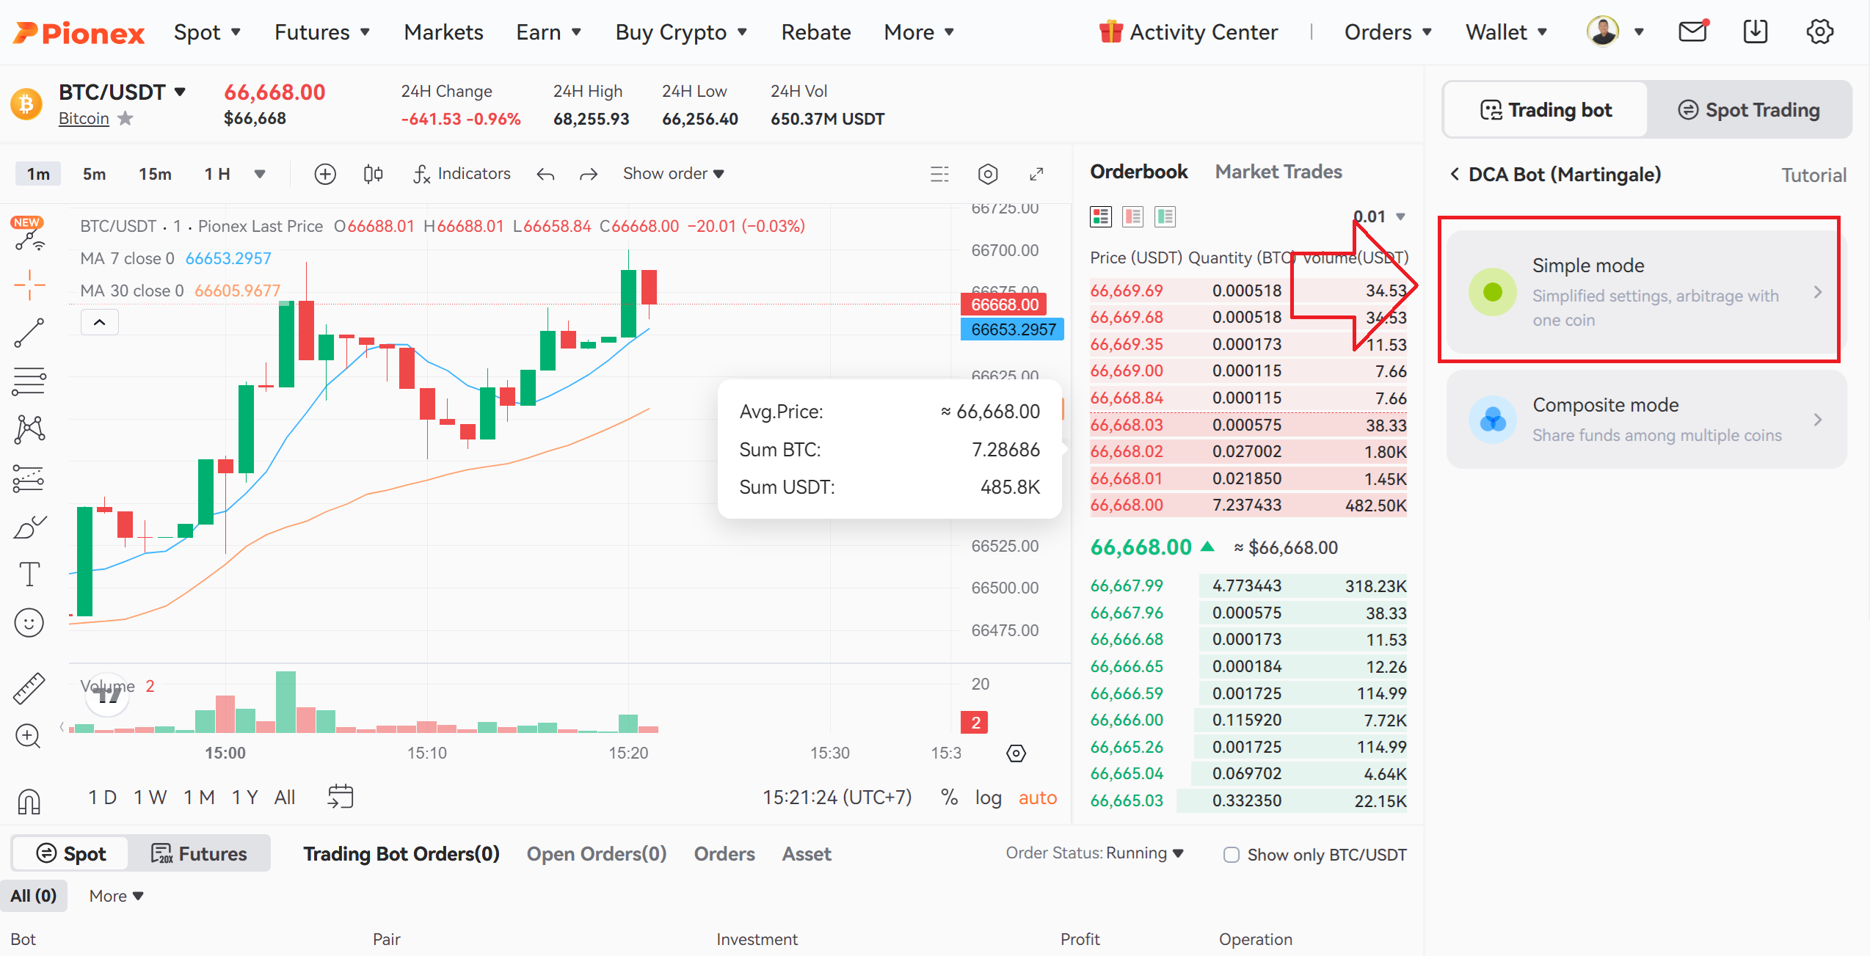Viewport: 1870px width, 956px height.
Task: Open the Show order dropdown
Action: pyautogui.click(x=674, y=174)
